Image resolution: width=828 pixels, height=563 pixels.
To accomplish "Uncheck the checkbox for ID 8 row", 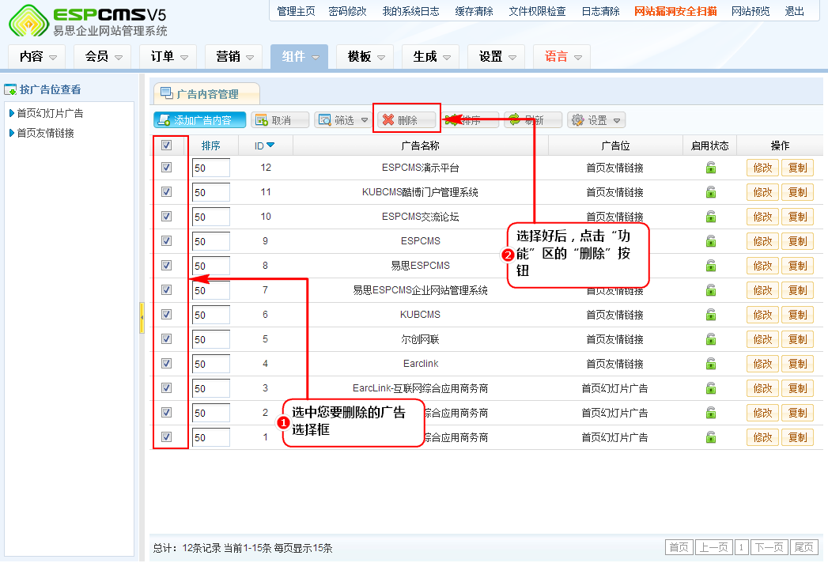I will [x=166, y=265].
